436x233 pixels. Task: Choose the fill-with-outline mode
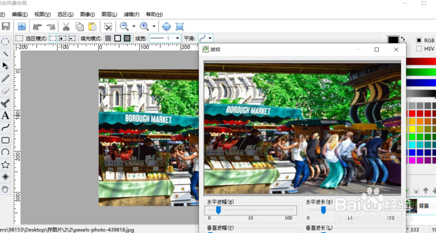pyautogui.click(x=127, y=38)
